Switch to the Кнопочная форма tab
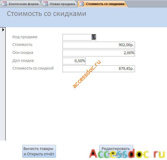 20,4
